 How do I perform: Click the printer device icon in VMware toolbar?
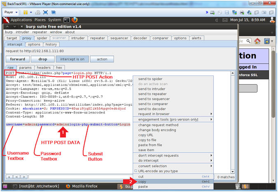tap(242, 13)
